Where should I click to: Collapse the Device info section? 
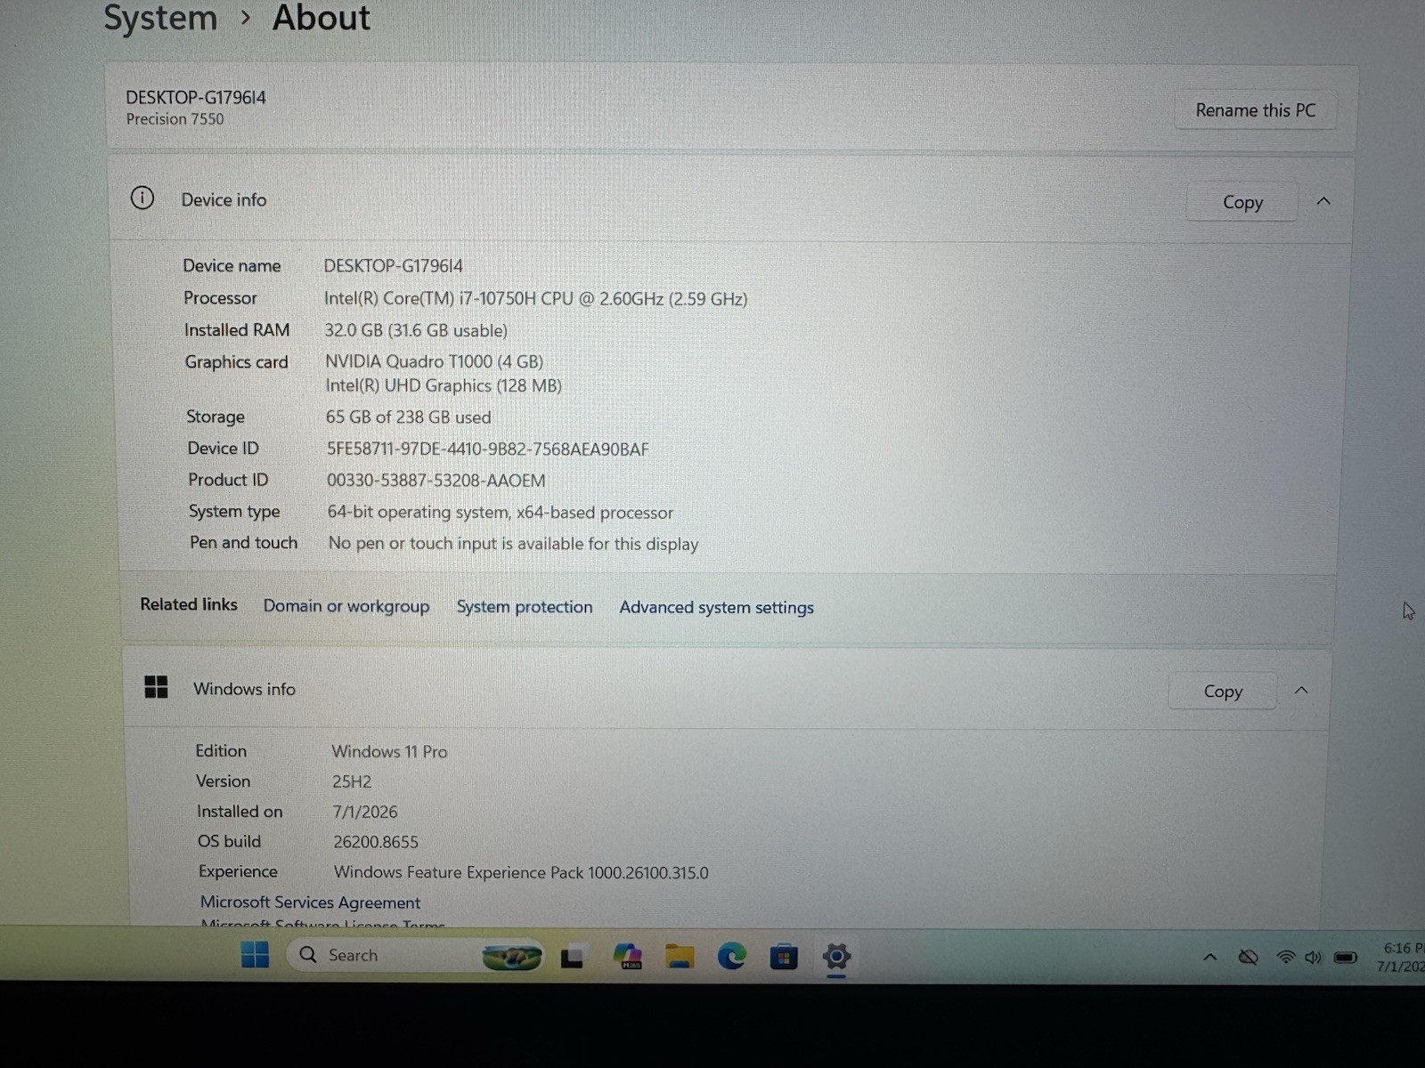pyautogui.click(x=1323, y=202)
